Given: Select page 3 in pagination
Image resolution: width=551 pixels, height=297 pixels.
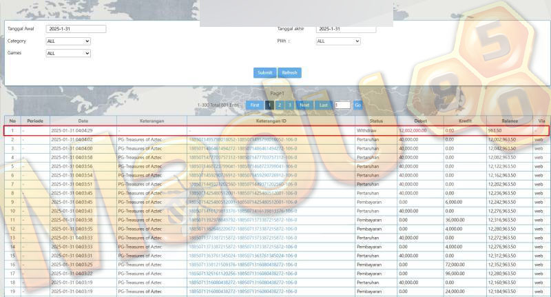Looking at the screenshot, I should tap(289, 105).
